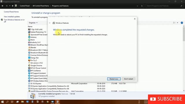Open the view options icon
185x104 pixels.
[174, 23]
